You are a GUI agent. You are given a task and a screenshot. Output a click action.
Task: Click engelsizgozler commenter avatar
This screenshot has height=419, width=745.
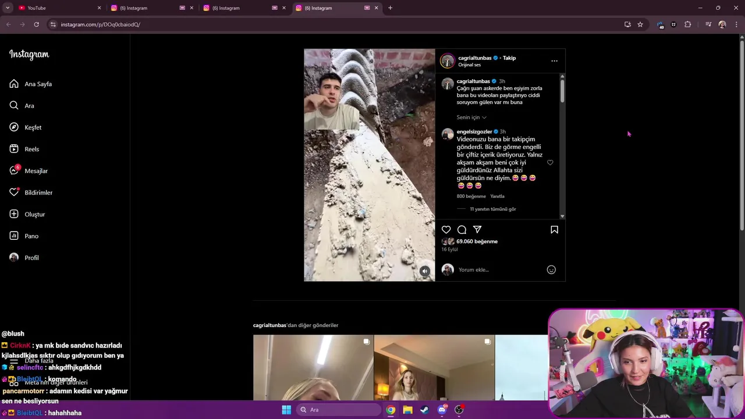tap(448, 134)
